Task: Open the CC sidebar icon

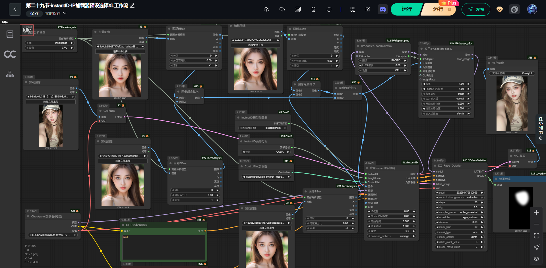Action: point(10,54)
